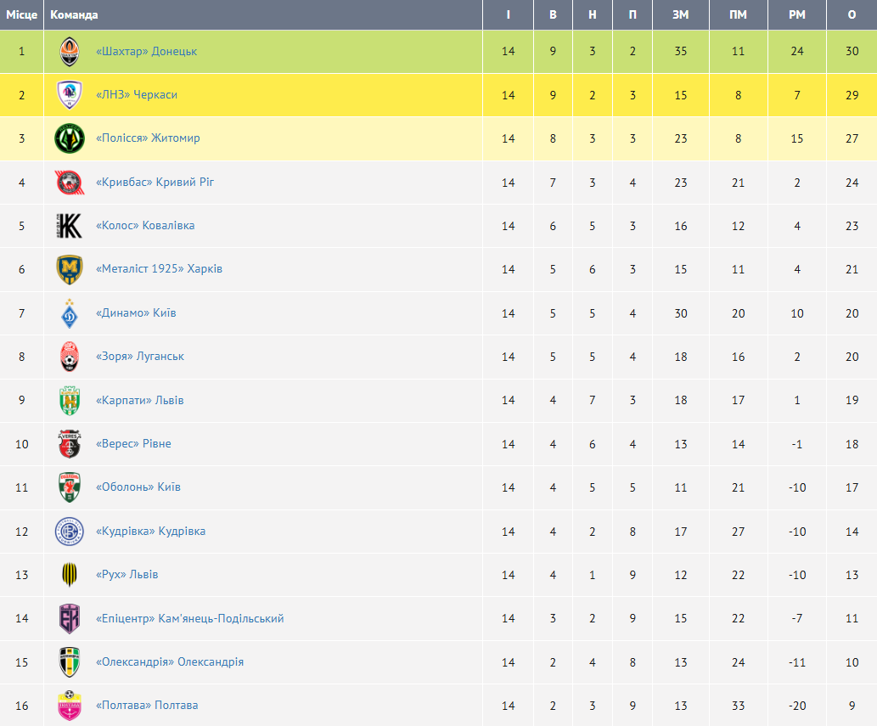
Task: Click the Poltava club logo
Action: coord(69,706)
